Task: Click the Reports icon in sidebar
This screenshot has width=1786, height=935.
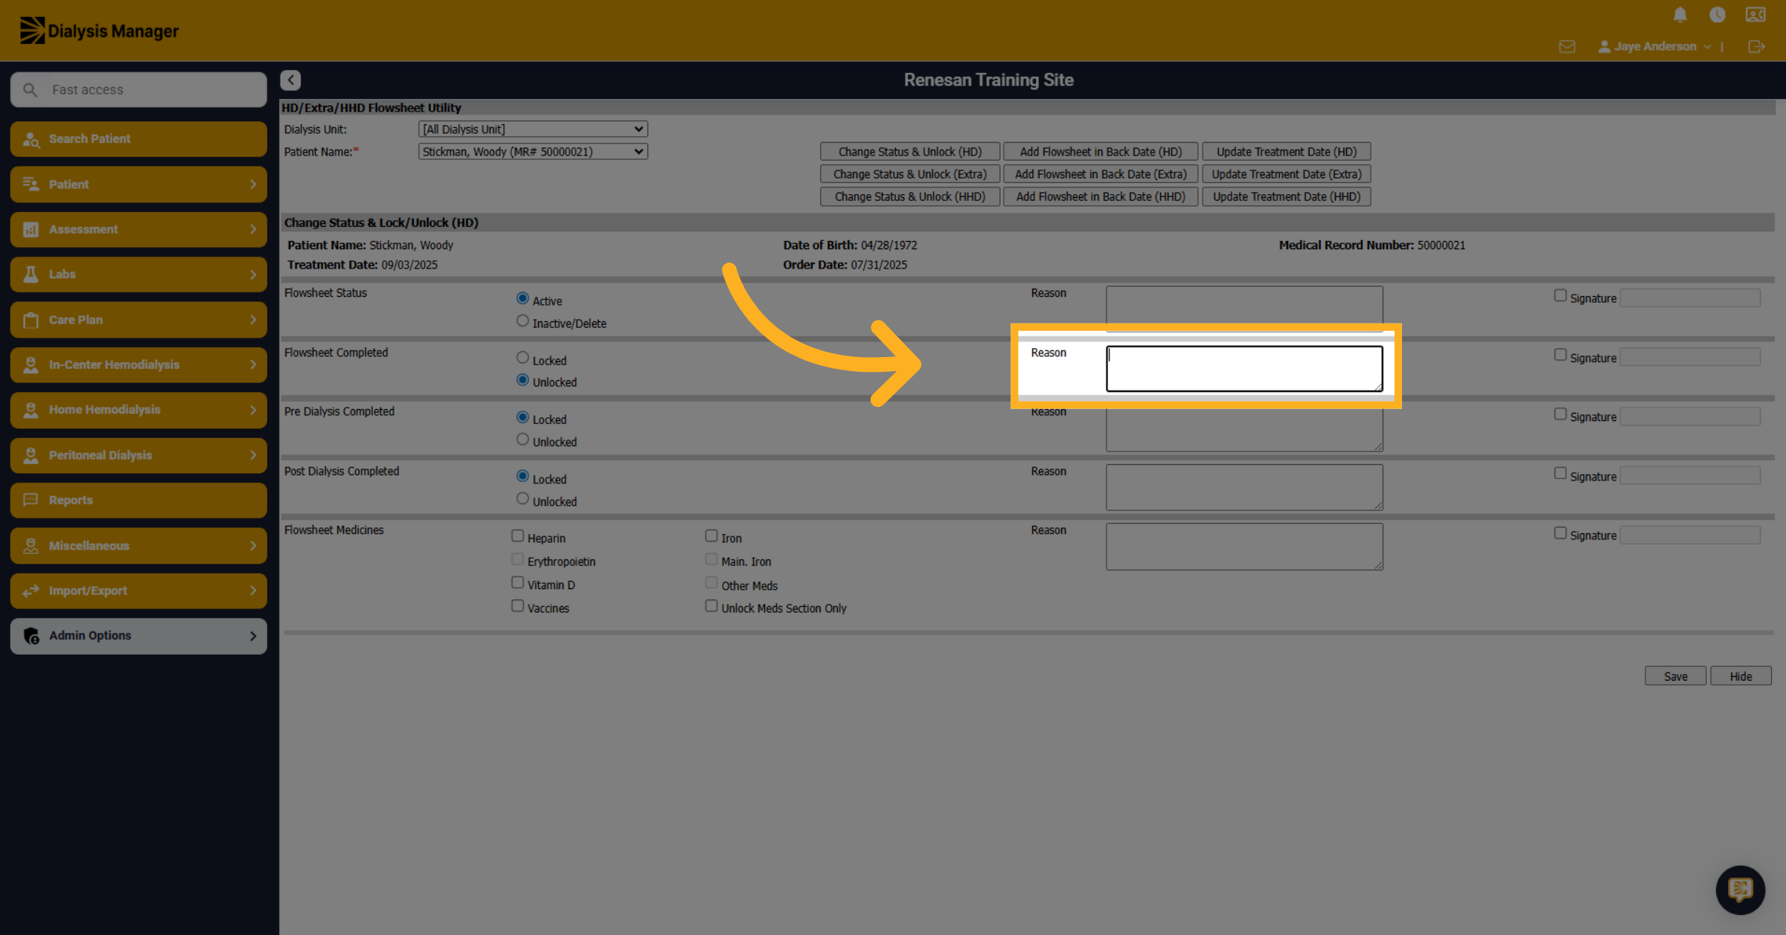Action: coord(31,500)
